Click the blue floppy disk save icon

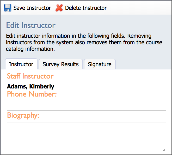point(8,8)
